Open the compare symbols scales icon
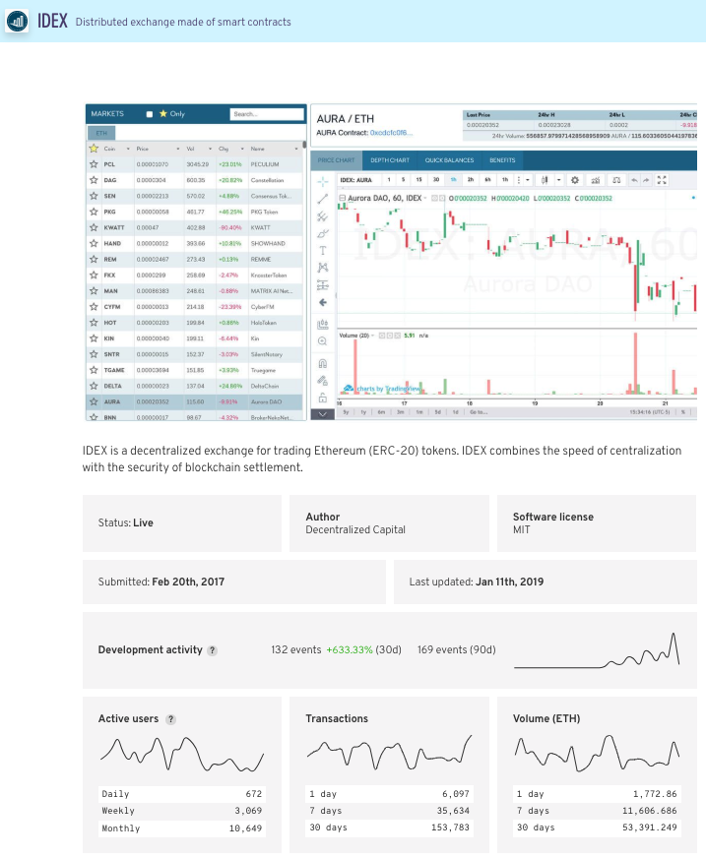This screenshot has width=706, height=858. pos(616,179)
